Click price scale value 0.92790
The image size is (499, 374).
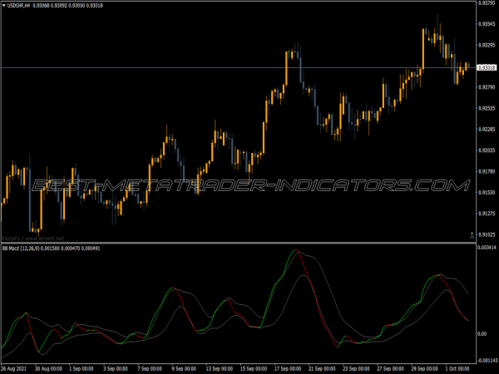(x=487, y=87)
